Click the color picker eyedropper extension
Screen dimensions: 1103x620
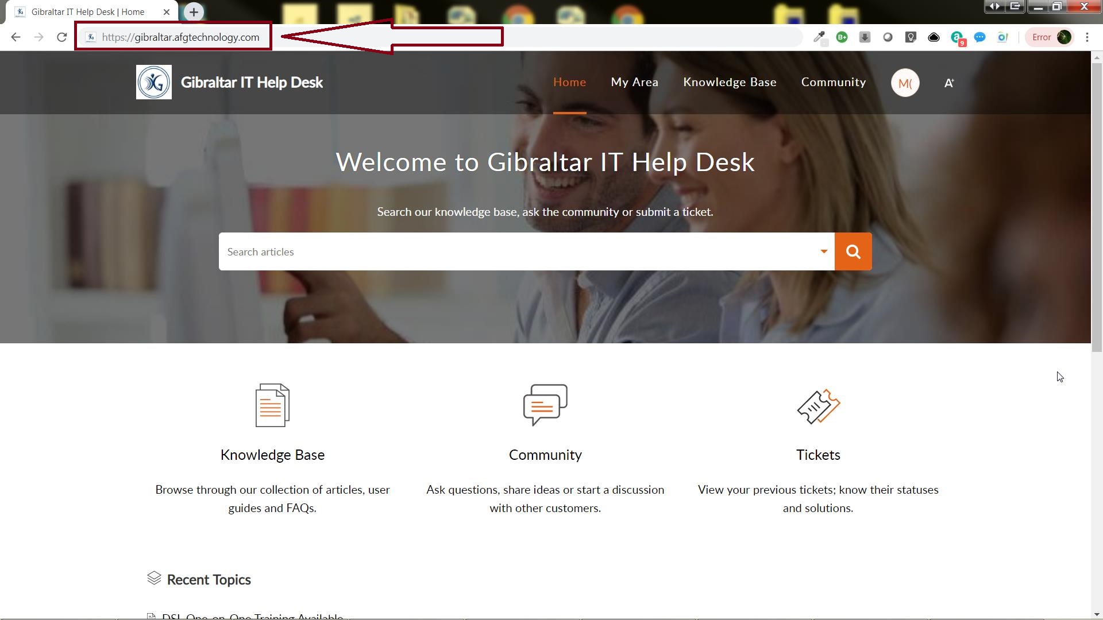(x=820, y=38)
